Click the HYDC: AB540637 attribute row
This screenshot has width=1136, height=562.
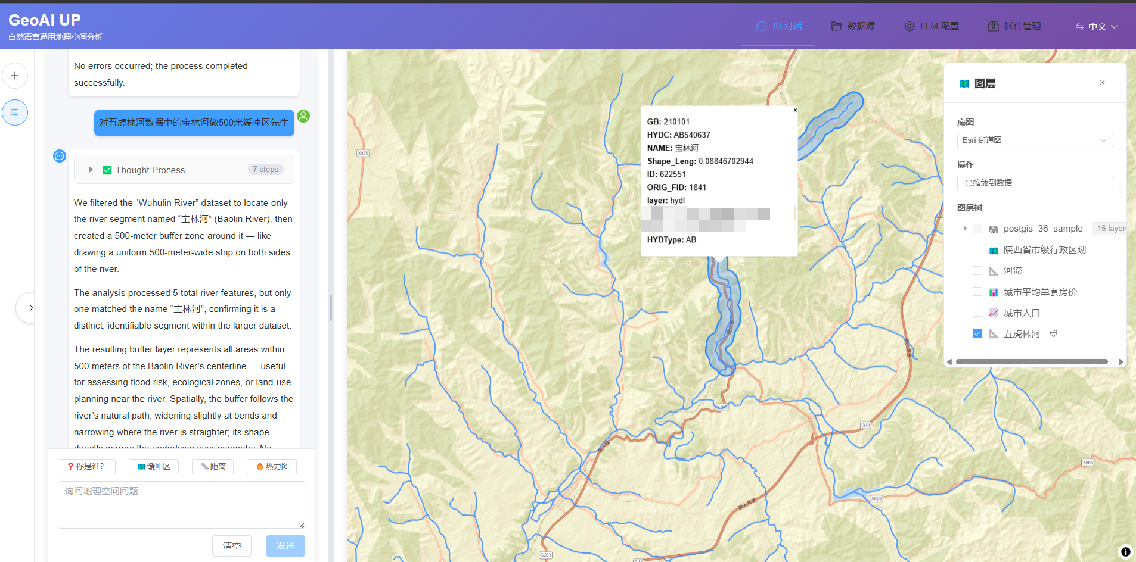[x=679, y=135]
